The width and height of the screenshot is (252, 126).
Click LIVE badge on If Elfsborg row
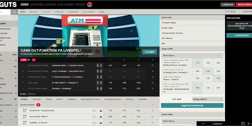[x=94, y=123]
